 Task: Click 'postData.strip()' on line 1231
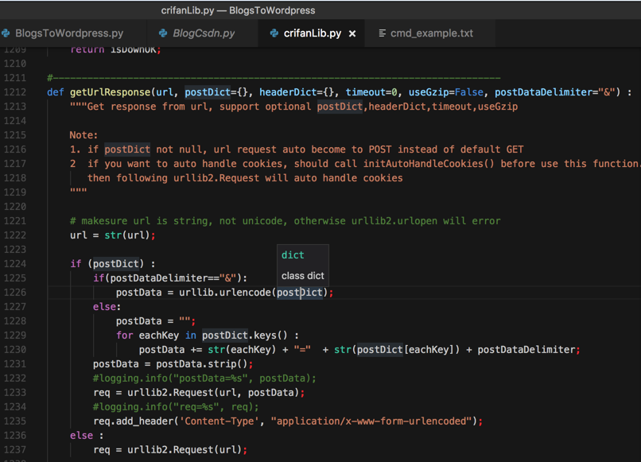(x=202, y=364)
